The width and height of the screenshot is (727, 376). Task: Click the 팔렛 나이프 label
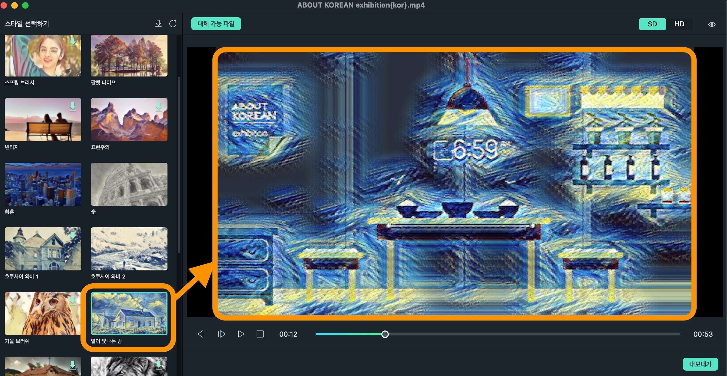click(103, 82)
